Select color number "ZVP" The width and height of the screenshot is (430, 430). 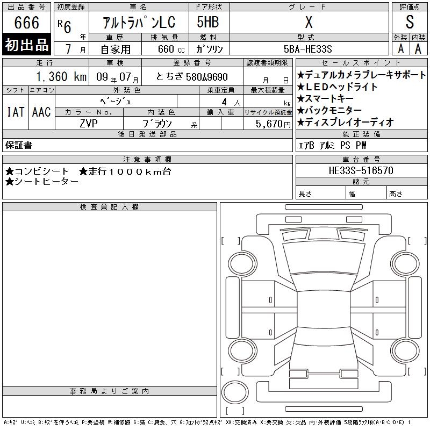(x=89, y=124)
